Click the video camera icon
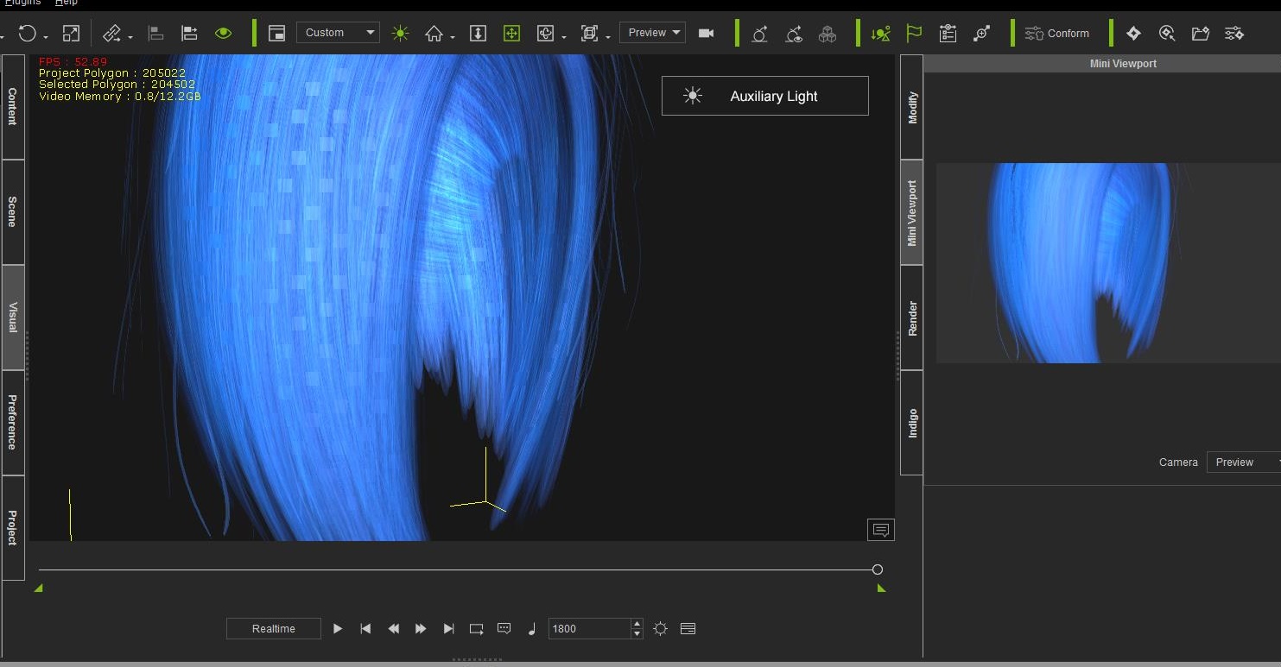The width and height of the screenshot is (1281, 667). click(x=707, y=33)
